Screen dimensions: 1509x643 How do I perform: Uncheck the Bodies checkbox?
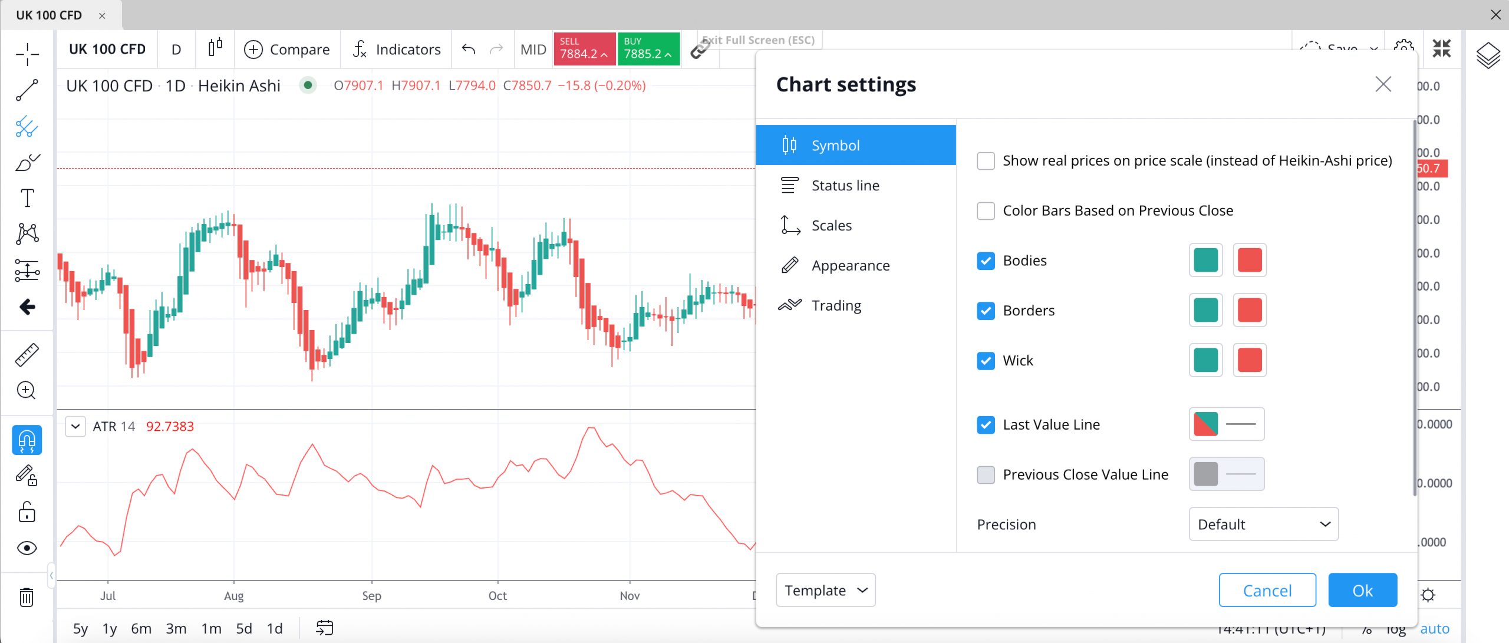(986, 261)
